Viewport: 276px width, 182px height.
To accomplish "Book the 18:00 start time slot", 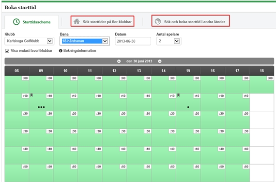I will [x=262, y=85].
